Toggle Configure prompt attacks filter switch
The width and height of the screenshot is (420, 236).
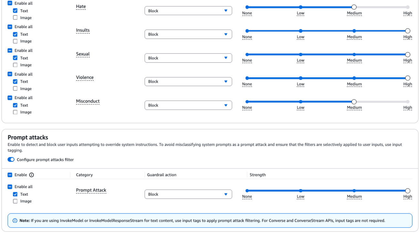pos(11,159)
